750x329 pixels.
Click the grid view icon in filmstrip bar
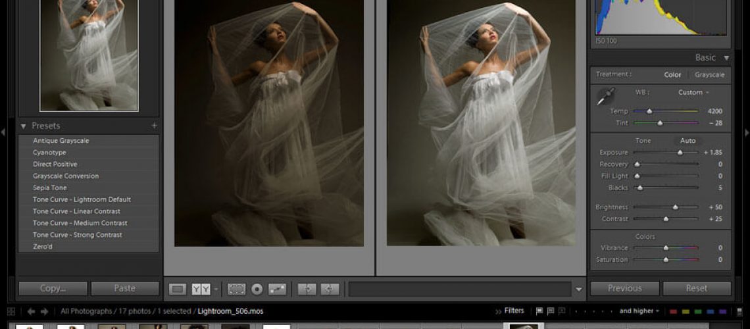11,311
